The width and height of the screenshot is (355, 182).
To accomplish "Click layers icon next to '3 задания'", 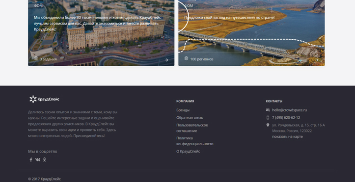I will [x=36, y=58].
